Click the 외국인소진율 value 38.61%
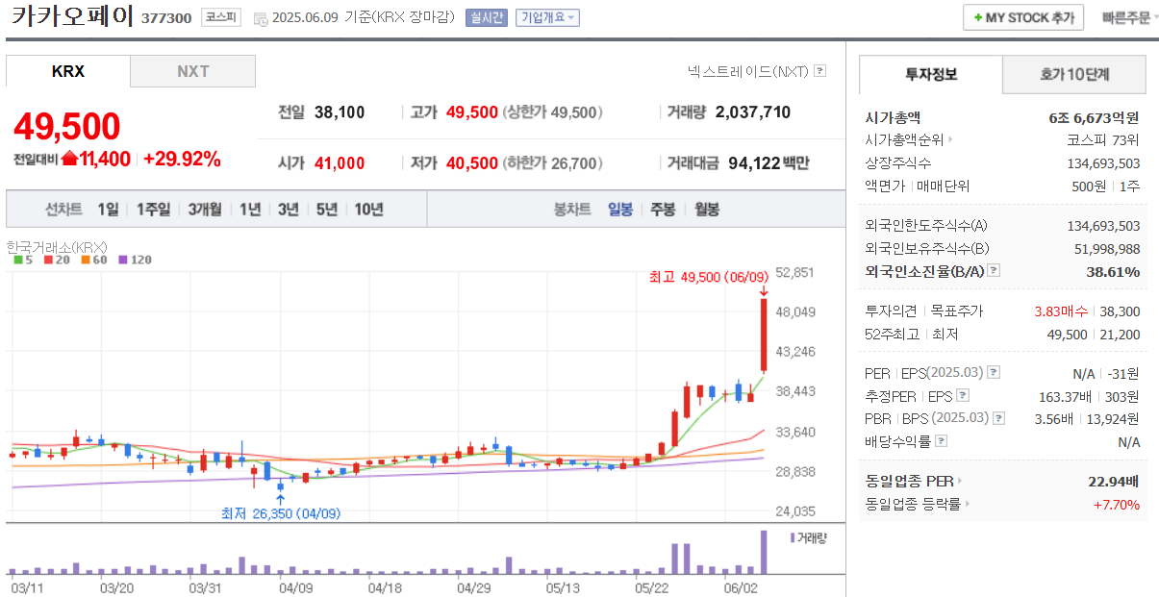Screen dimensions: 1159x597 (1113, 272)
